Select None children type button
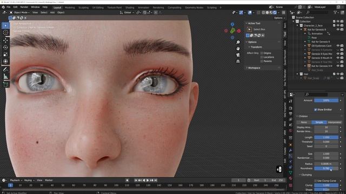 point(304,122)
